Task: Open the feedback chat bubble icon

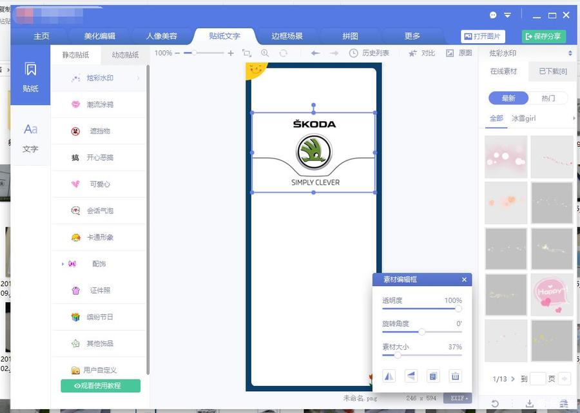Action: tap(493, 15)
